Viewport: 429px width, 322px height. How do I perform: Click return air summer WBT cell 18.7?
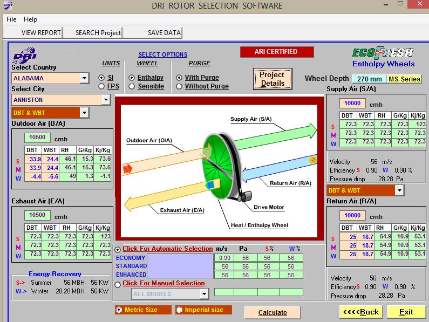[365, 237]
